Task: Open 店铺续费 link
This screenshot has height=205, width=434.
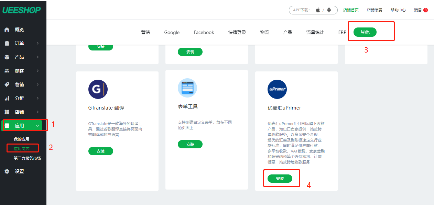Action: [x=375, y=10]
